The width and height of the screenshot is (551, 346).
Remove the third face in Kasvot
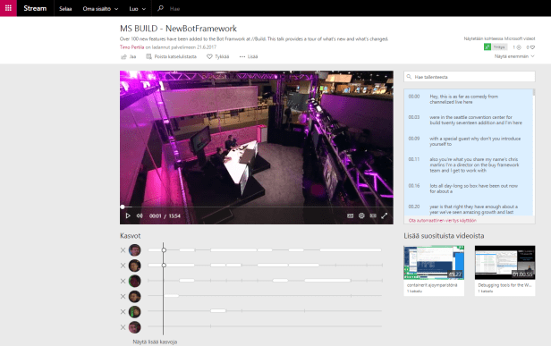(123, 281)
